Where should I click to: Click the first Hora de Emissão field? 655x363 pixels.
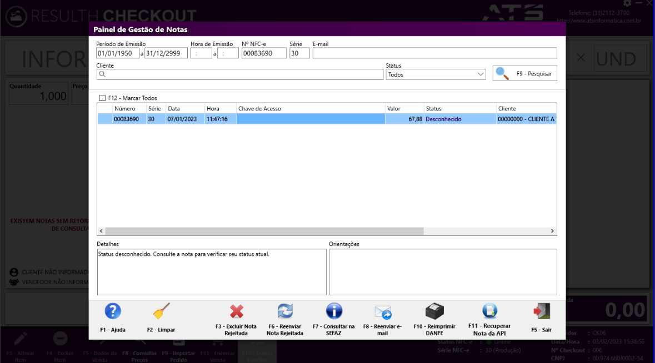click(201, 53)
